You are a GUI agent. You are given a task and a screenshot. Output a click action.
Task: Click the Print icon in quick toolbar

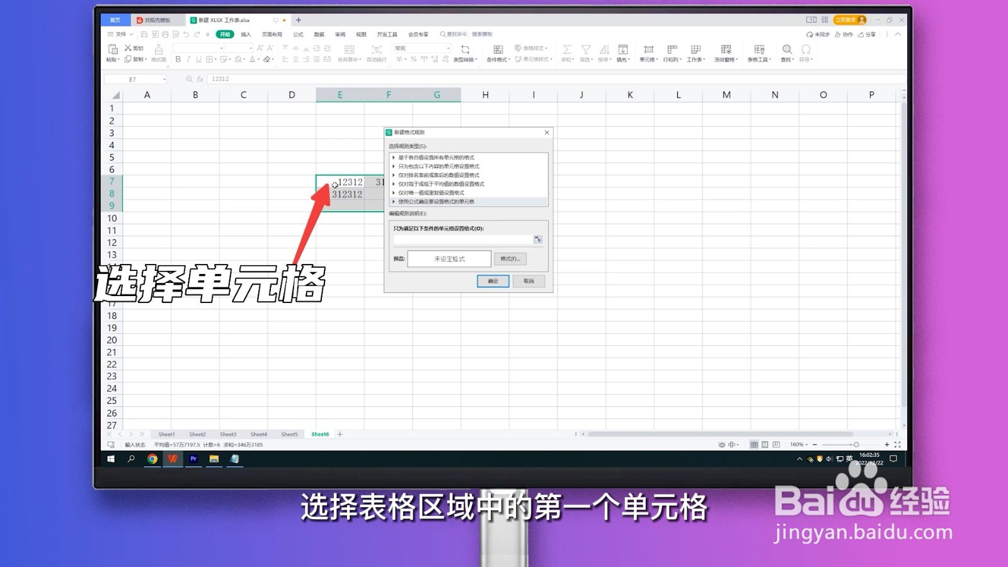click(165, 34)
